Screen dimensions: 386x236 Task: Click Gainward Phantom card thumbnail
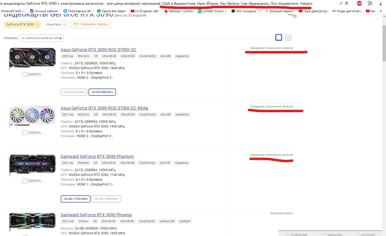coord(32,165)
